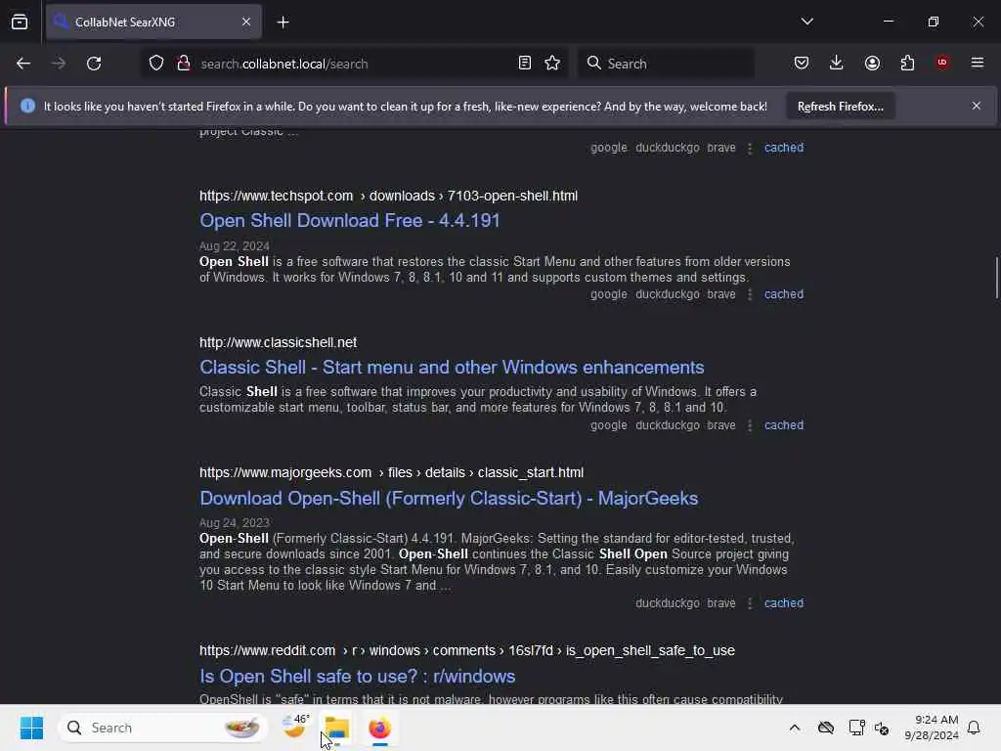Click the page vertical scrollbar thumb

click(x=996, y=277)
